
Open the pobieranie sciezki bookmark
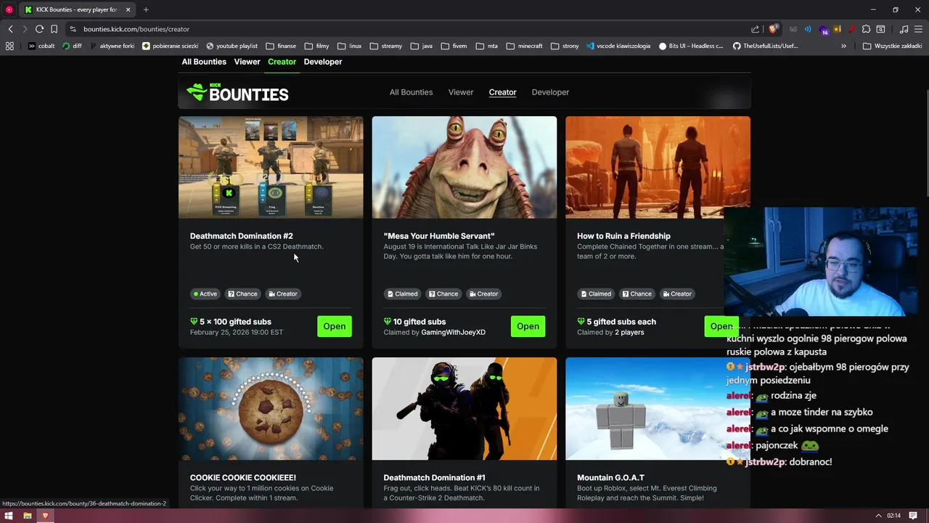(170, 46)
